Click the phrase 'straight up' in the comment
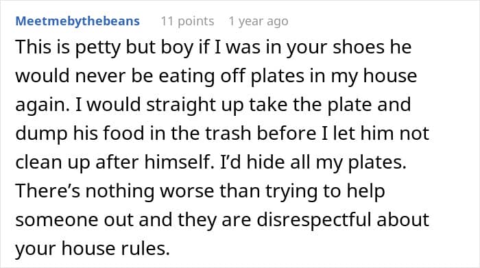The height and width of the screenshot is (268, 480). pos(195,105)
